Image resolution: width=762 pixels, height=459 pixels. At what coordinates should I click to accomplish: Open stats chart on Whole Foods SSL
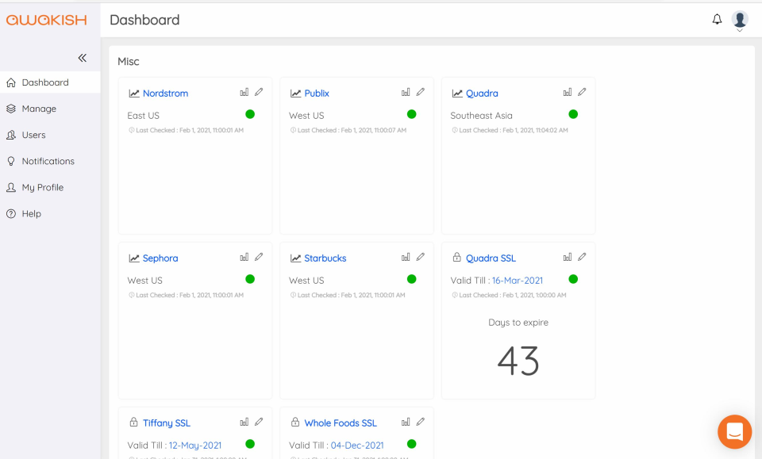[x=406, y=422]
